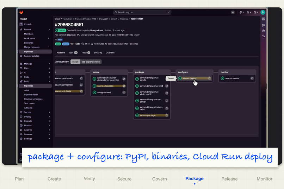Switch to the Security tab
Screen dimensions: 284x189
[98, 53]
